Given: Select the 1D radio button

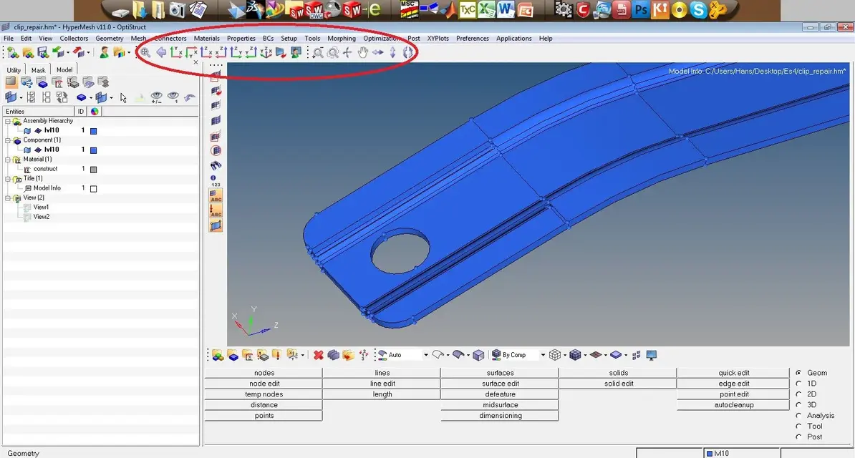Looking at the screenshot, I should [x=799, y=384].
